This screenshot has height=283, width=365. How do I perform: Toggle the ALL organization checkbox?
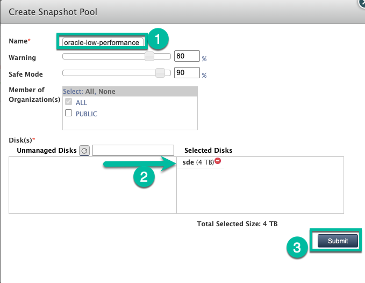68,102
